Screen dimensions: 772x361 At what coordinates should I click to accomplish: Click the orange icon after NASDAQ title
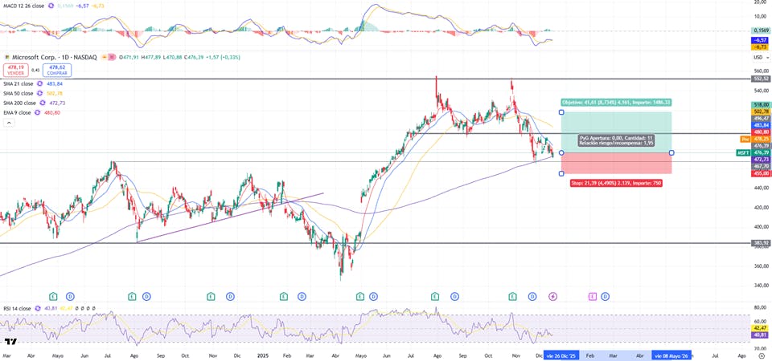[x=105, y=58]
